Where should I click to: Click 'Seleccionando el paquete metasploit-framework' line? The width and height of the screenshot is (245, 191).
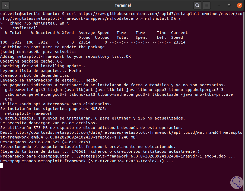(x=88, y=147)
